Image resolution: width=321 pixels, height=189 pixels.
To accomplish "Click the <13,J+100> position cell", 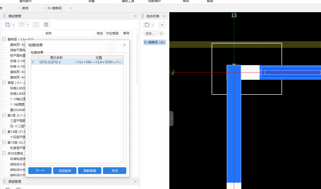I will click(x=99, y=62).
